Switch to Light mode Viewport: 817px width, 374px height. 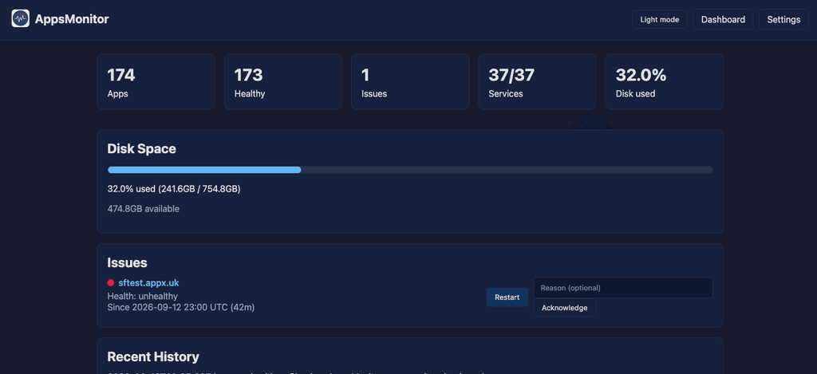(x=660, y=19)
